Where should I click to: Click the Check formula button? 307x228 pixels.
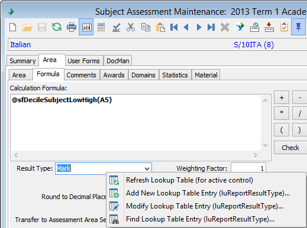[290, 148]
